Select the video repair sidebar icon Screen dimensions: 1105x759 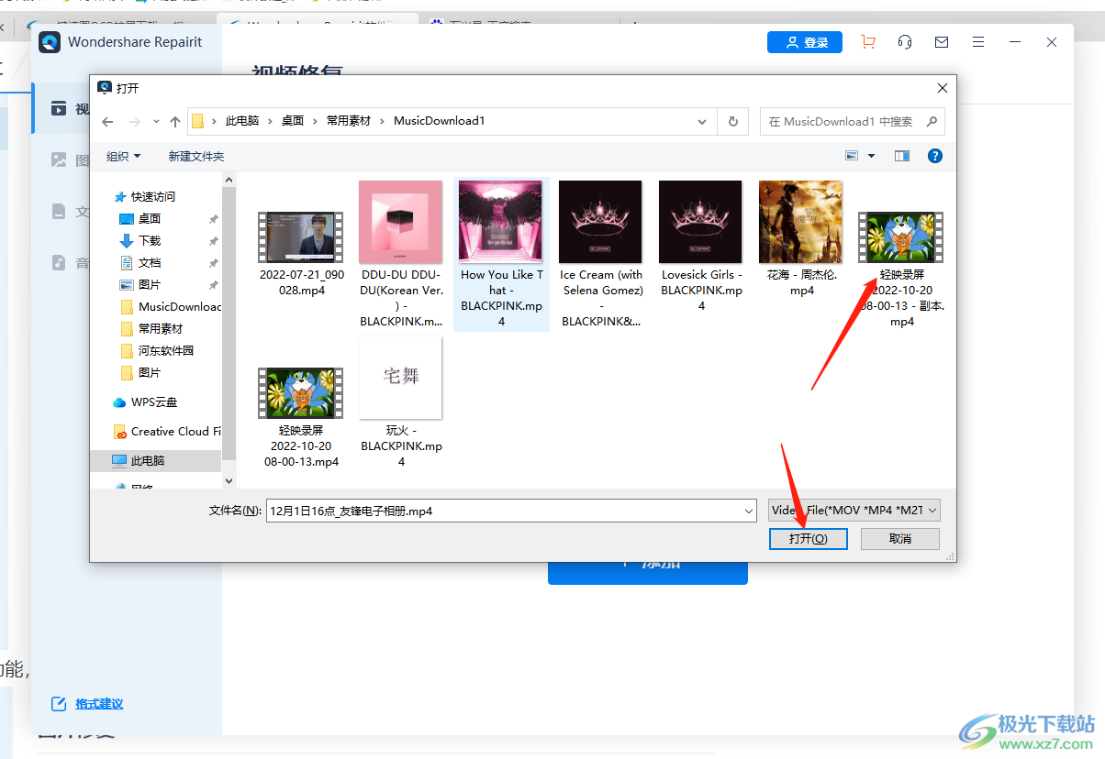point(59,109)
